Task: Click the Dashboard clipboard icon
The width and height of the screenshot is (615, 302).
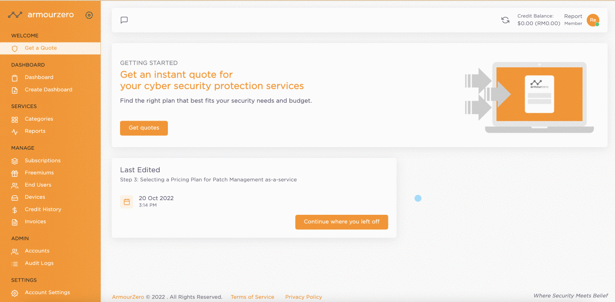Action: [15, 78]
